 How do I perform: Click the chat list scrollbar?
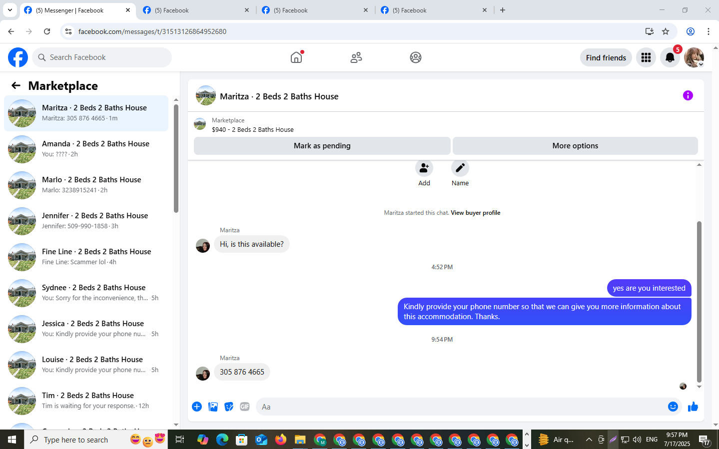pos(176,158)
